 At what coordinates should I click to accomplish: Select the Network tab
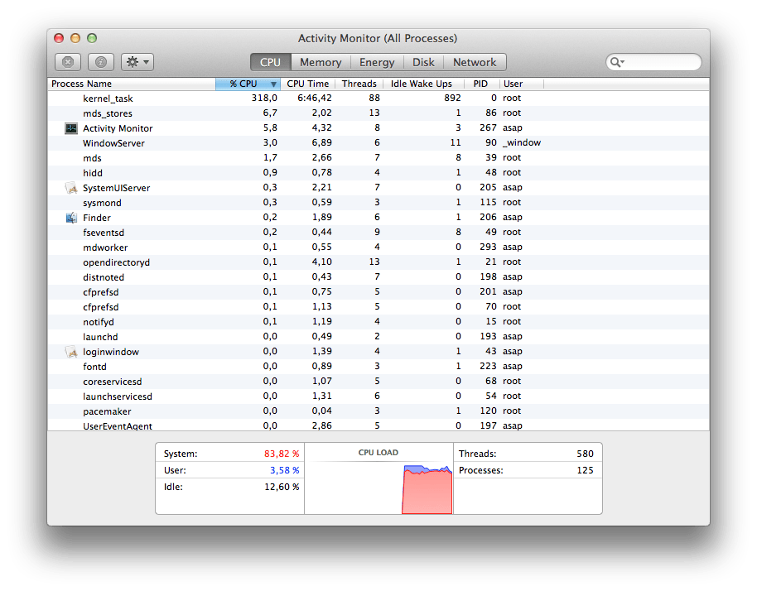(475, 62)
